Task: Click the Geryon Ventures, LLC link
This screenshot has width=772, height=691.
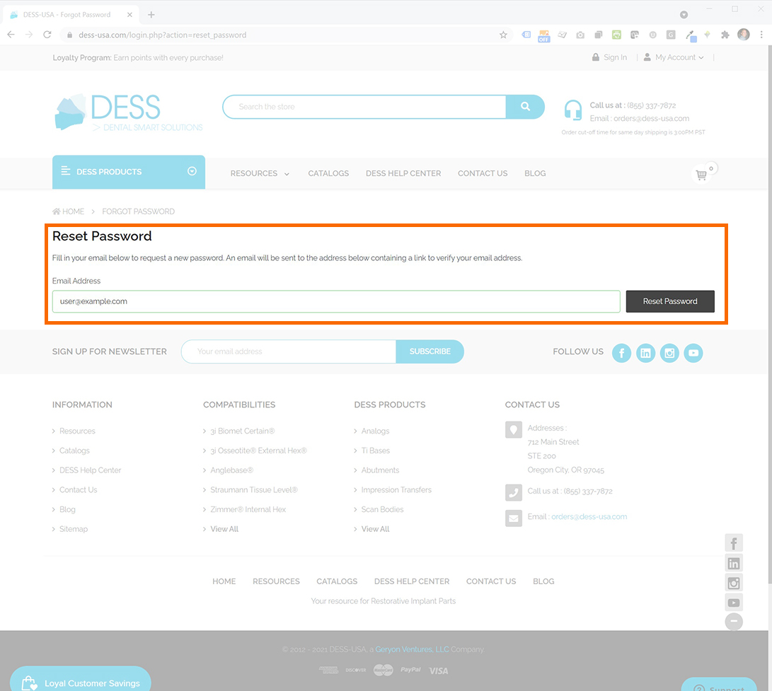Action: pos(412,649)
